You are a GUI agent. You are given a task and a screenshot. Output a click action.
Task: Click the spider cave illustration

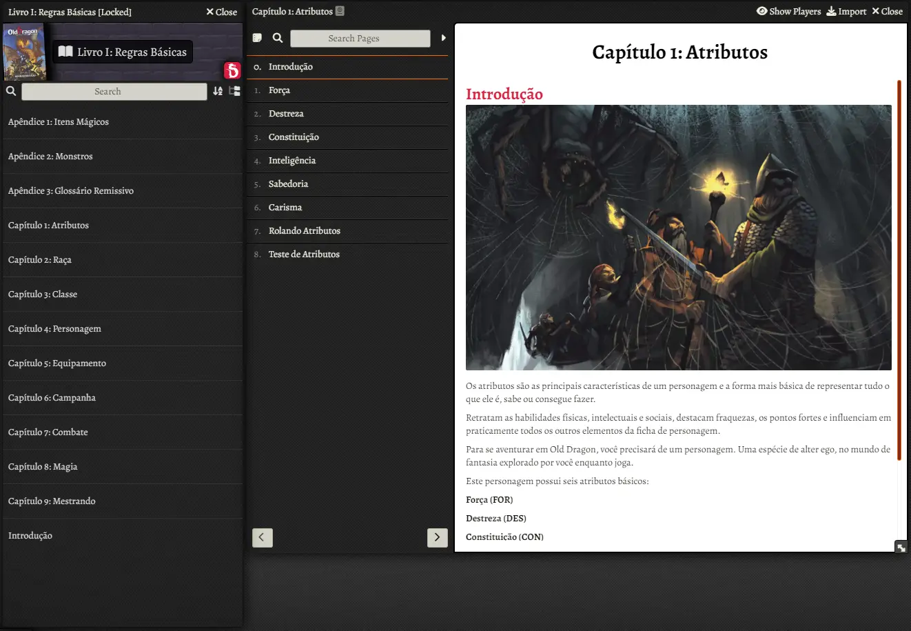pyautogui.click(x=679, y=237)
